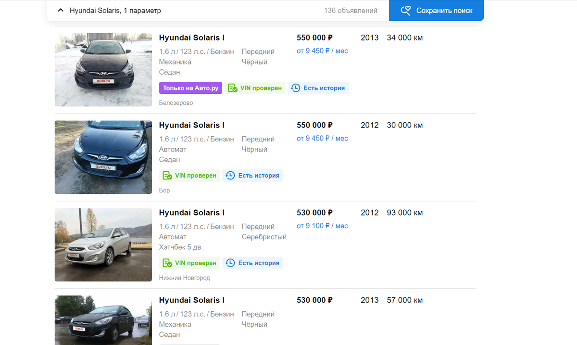Open the Hyundai Solaris I listing from Бор
Screen dimensions: 577x345
pos(192,125)
